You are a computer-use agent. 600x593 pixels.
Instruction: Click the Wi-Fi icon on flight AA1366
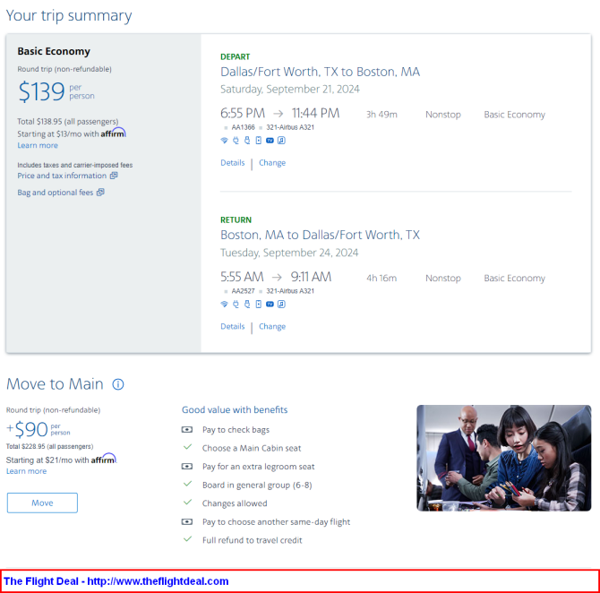click(x=224, y=141)
